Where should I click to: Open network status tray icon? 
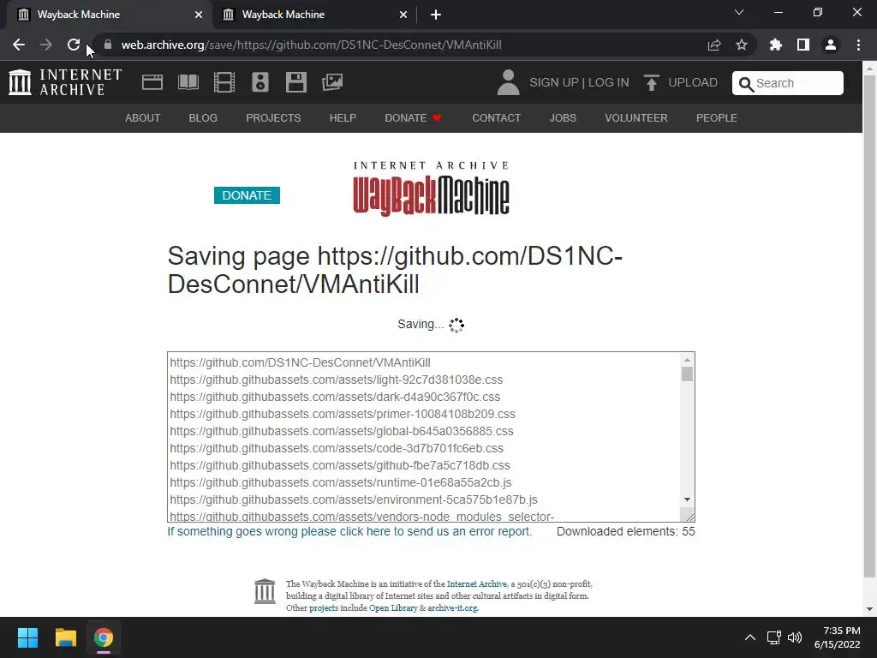(774, 637)
